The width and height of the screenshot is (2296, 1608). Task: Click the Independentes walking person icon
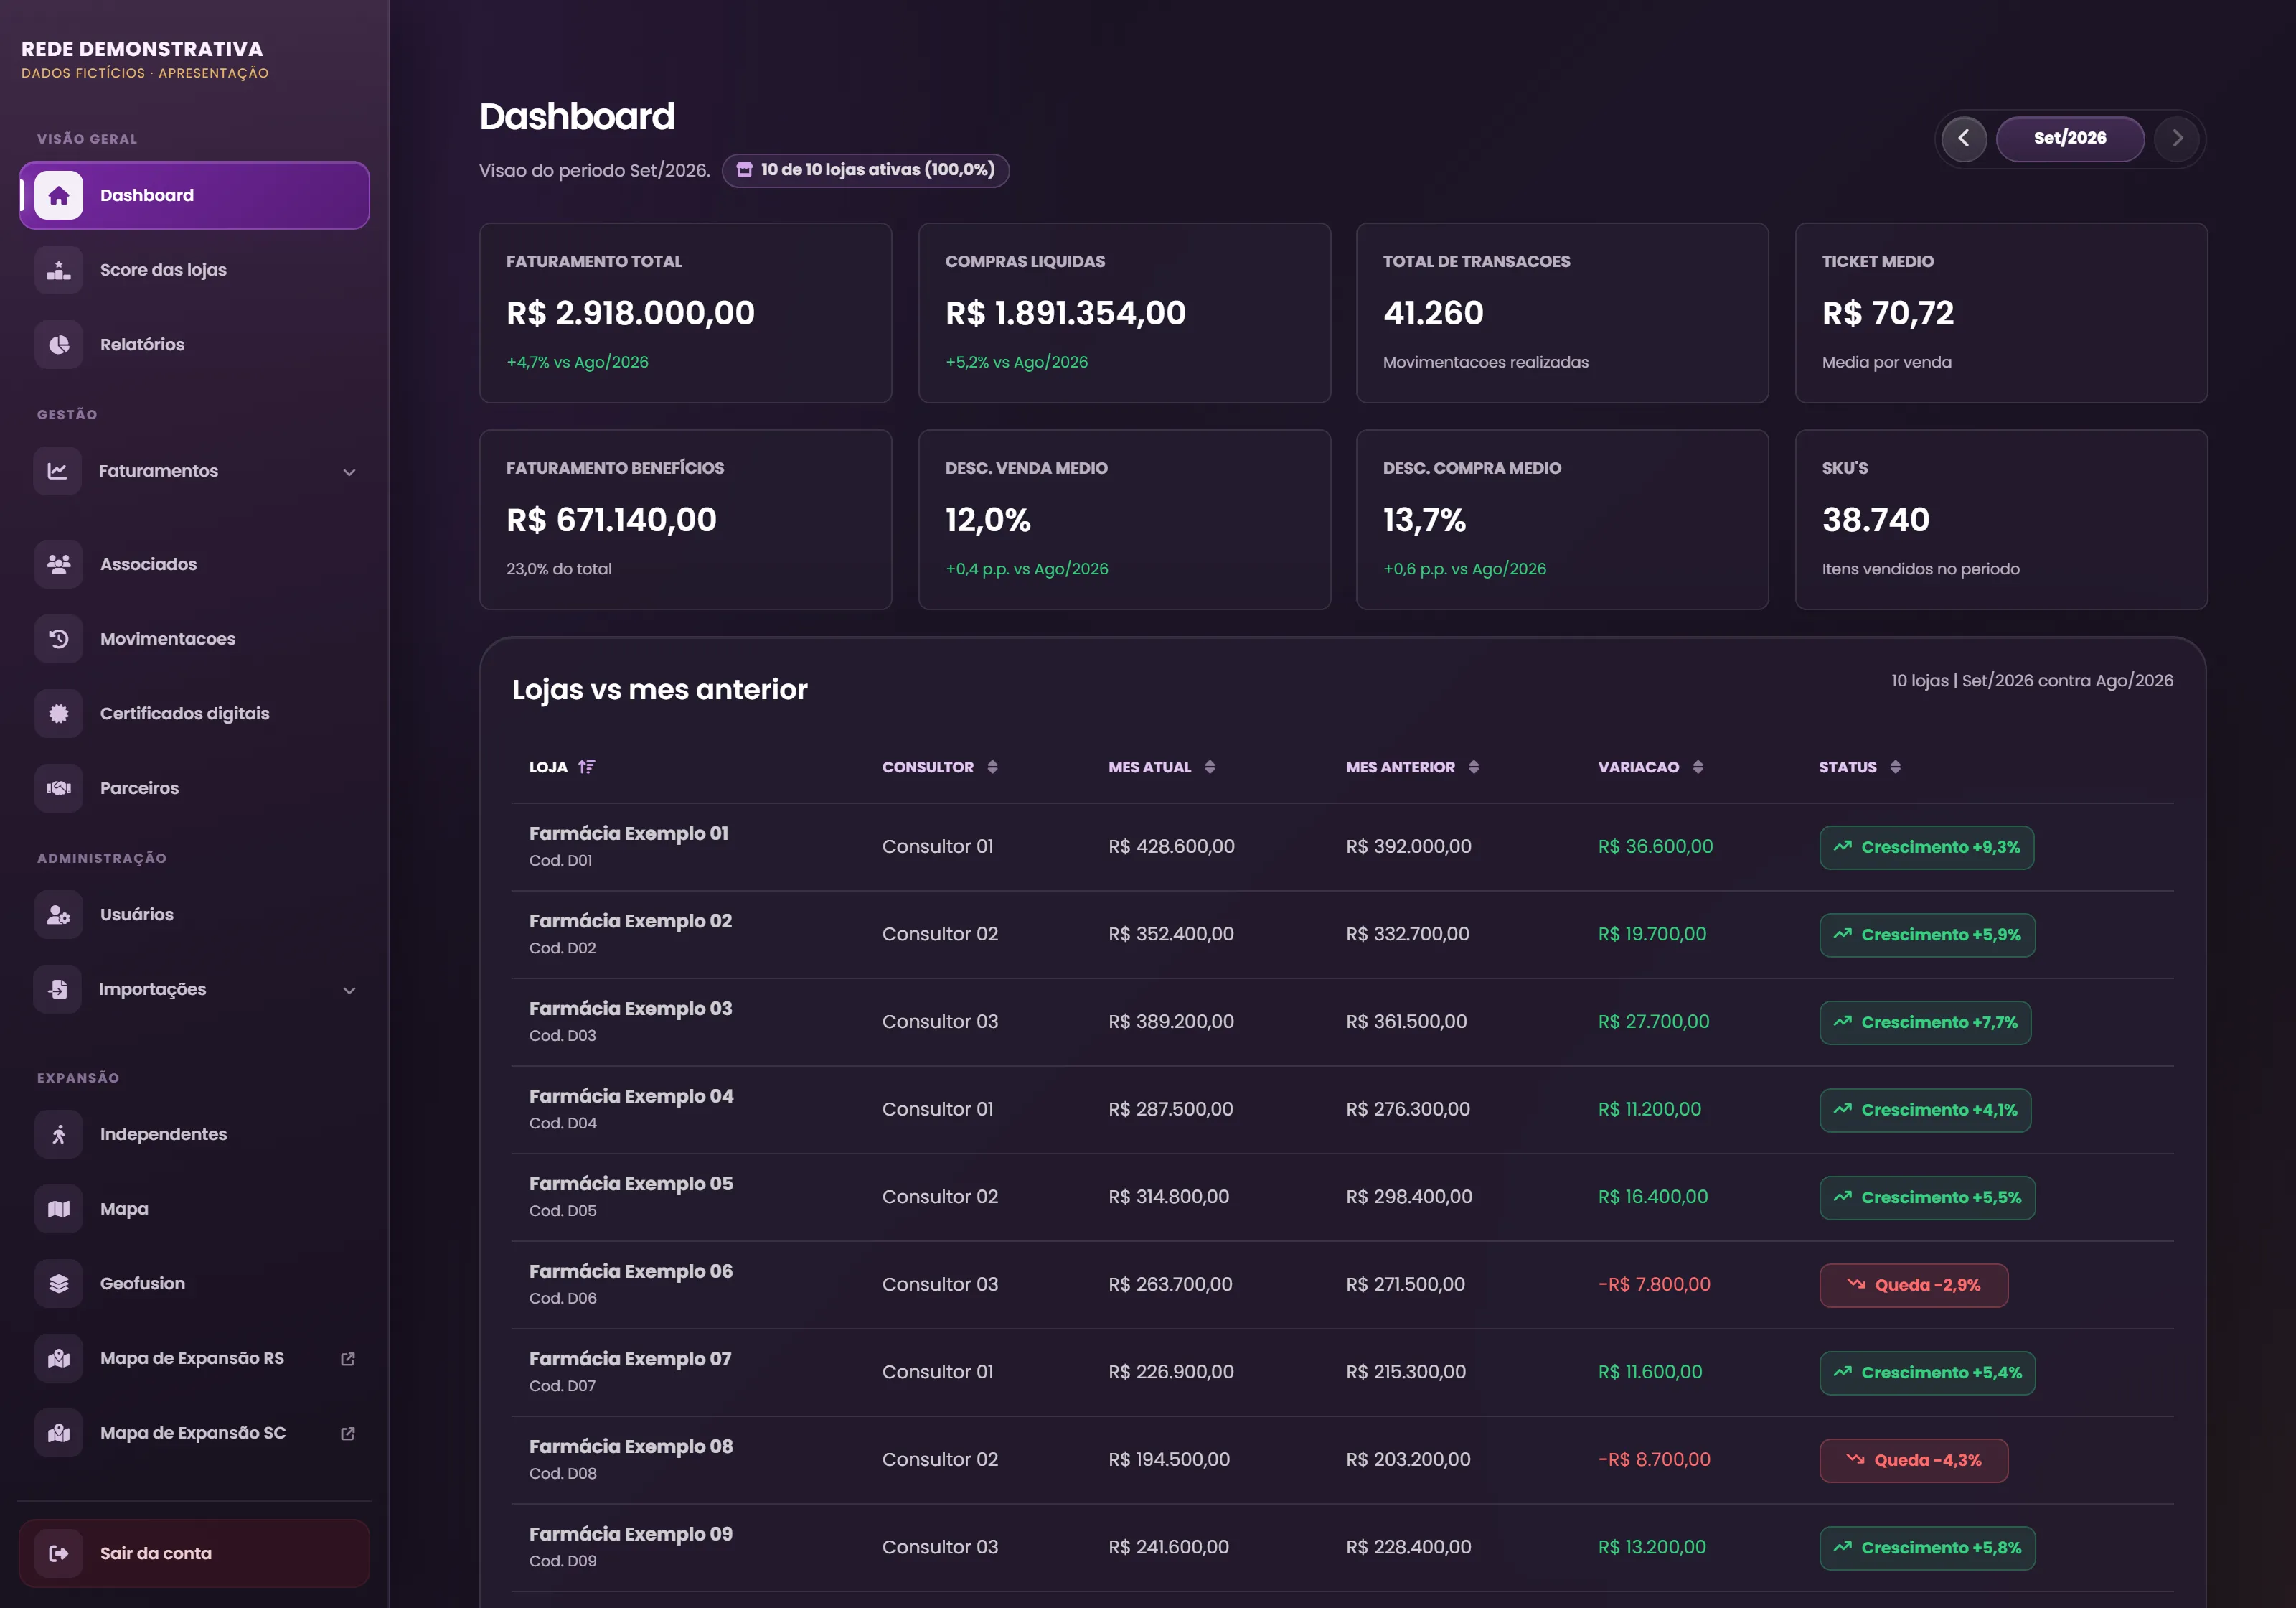point(59,1135)
